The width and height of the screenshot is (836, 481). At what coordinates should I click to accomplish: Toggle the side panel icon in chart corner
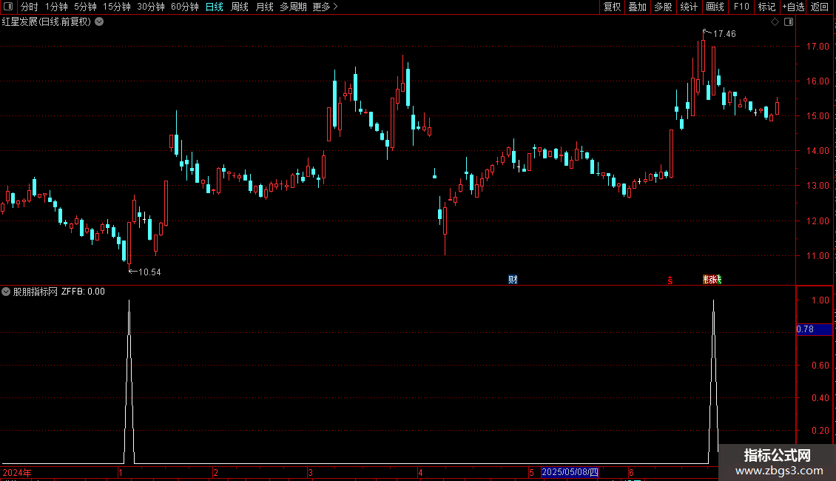click(789, 22)
